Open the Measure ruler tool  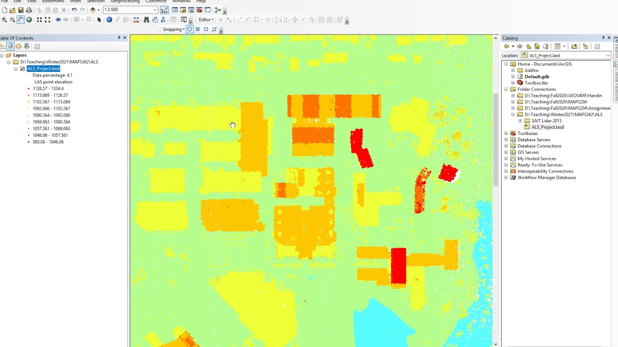[136, 20]
